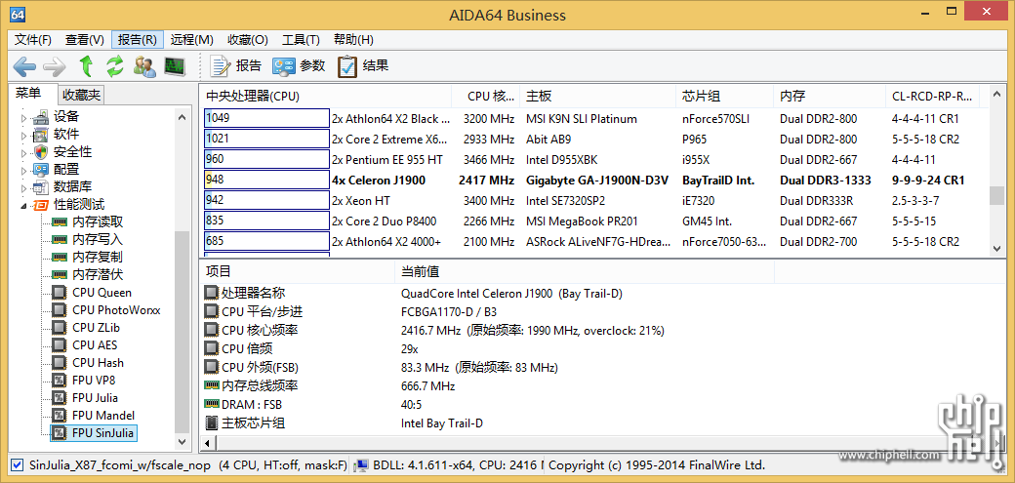Open the 查看(V) menu

pos(85,39)
